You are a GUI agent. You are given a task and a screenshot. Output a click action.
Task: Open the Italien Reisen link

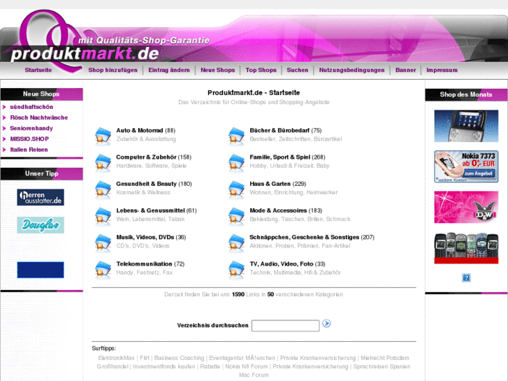point(29,150)
